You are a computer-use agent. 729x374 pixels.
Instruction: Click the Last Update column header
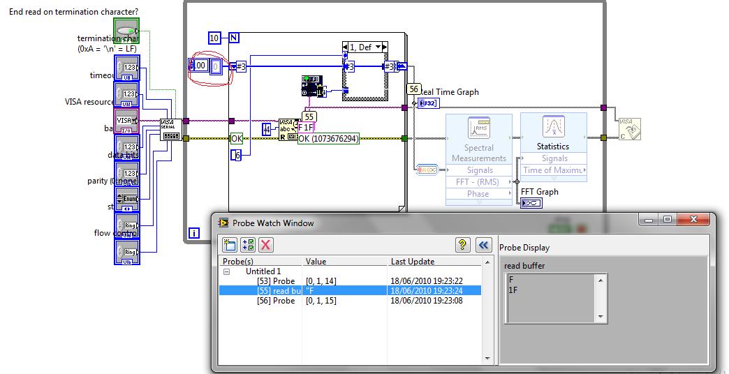[x=434, y=262]
